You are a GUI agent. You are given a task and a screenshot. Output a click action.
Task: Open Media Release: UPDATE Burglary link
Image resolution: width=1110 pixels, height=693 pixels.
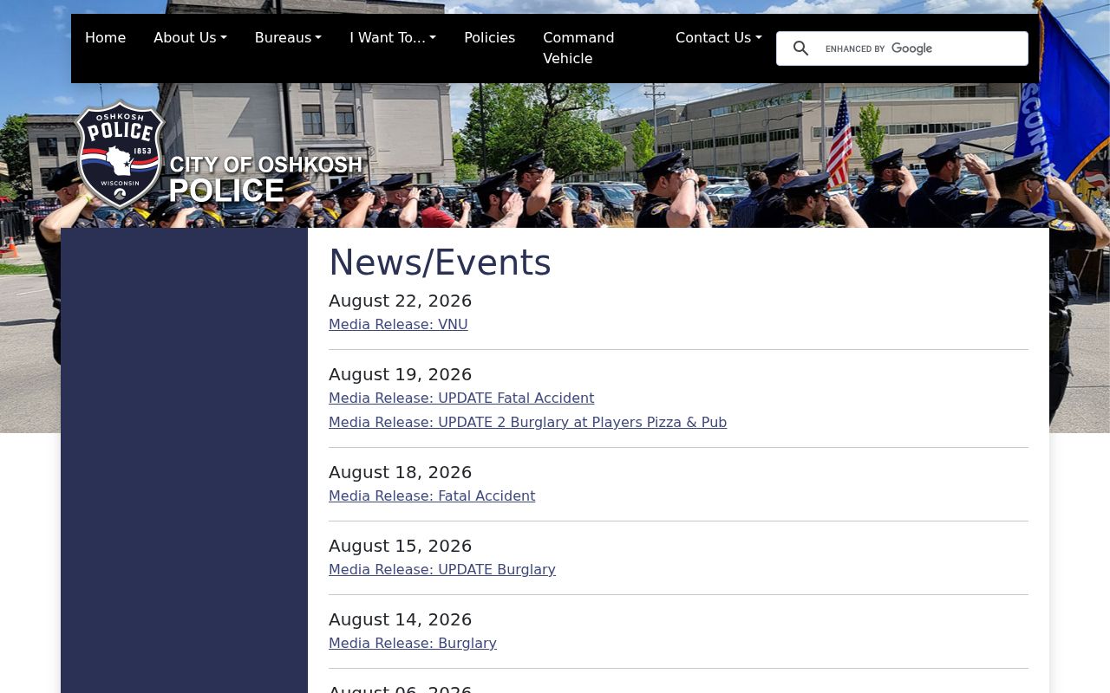[442, 570]
